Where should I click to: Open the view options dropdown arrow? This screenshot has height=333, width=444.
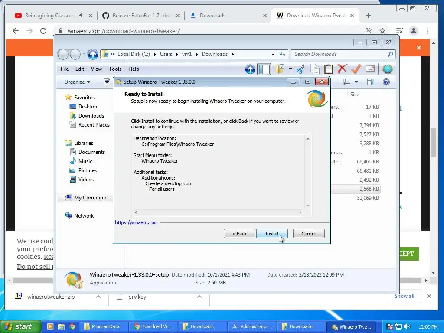[x=356, y=82]
